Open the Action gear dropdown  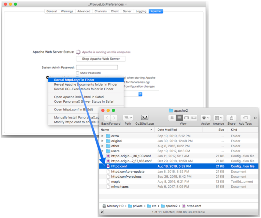(205, 118)
